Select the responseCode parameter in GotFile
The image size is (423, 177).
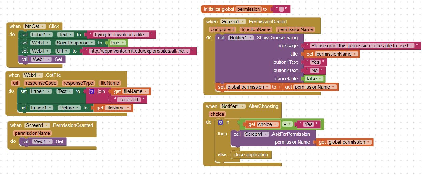(41, 83)
